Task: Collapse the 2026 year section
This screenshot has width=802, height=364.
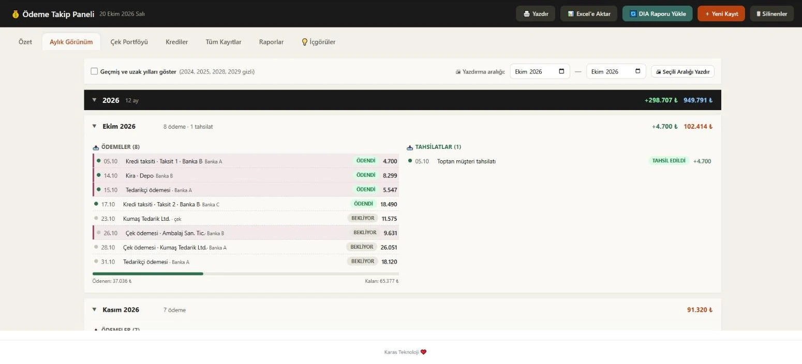Action: 94,100
